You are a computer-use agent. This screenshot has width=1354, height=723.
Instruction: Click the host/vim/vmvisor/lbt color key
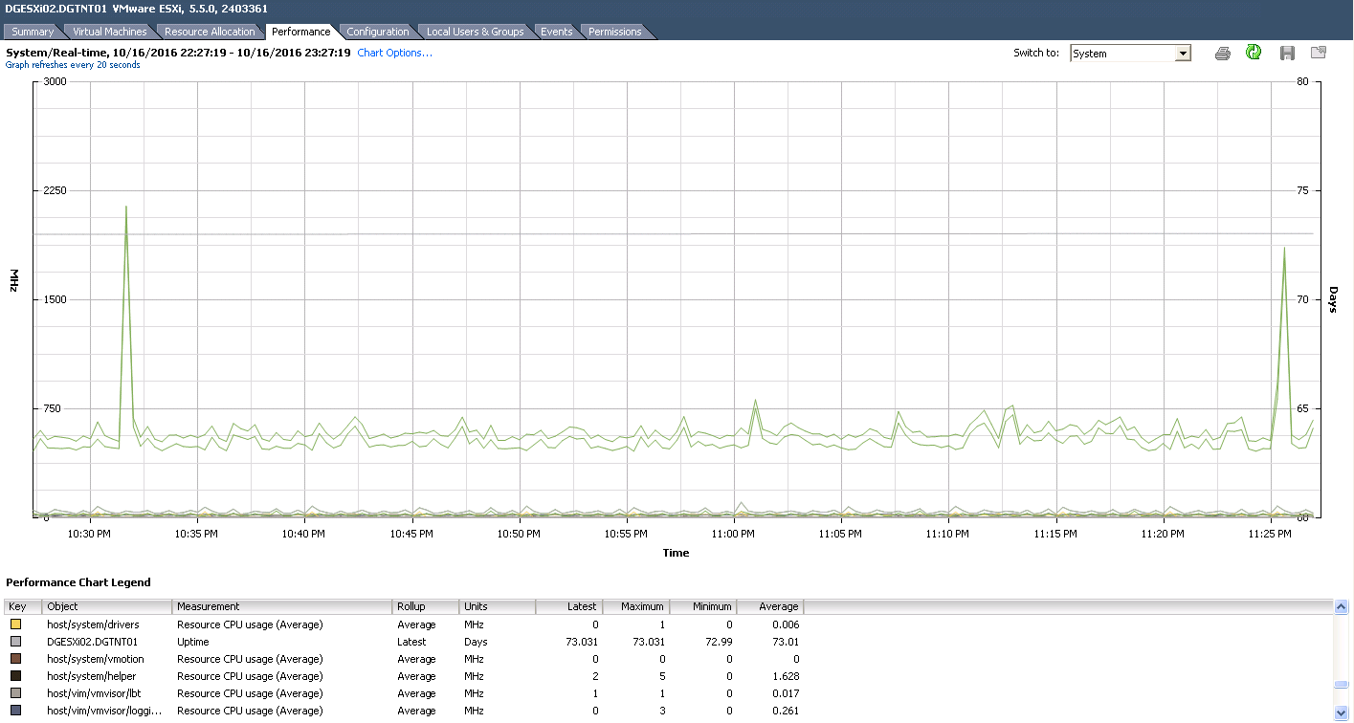pyautogui.click(x=15, y=693)
